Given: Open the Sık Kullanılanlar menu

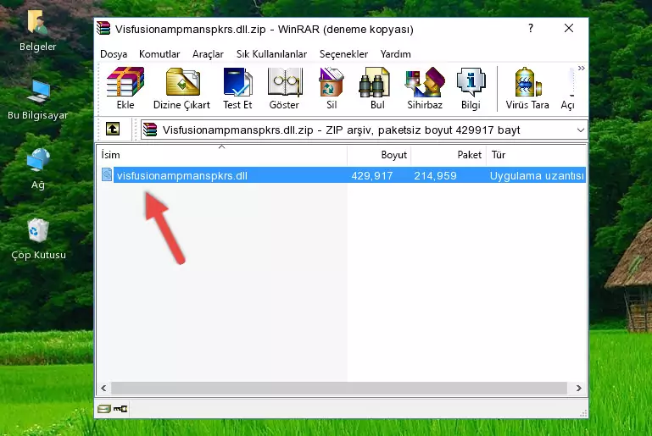Looking at the screenshot, I should coord(271,54).
